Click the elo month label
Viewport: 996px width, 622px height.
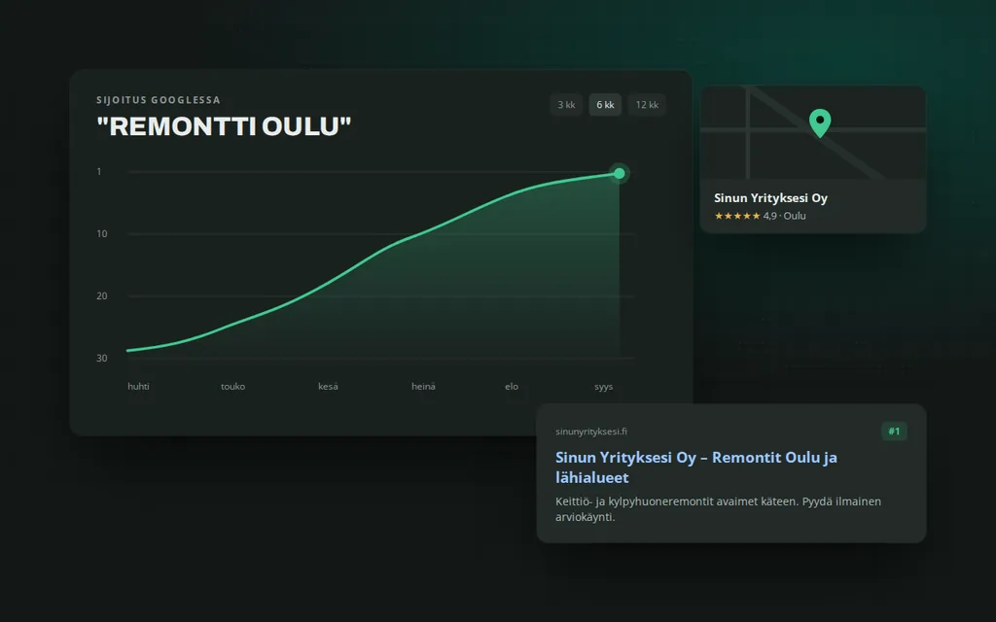point(512,387)
